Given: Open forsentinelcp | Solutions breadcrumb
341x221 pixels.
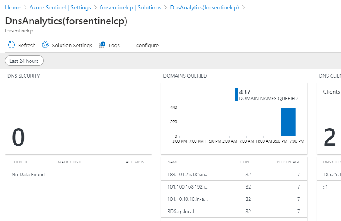Looking at the screenshot, I should coord(131,7).
